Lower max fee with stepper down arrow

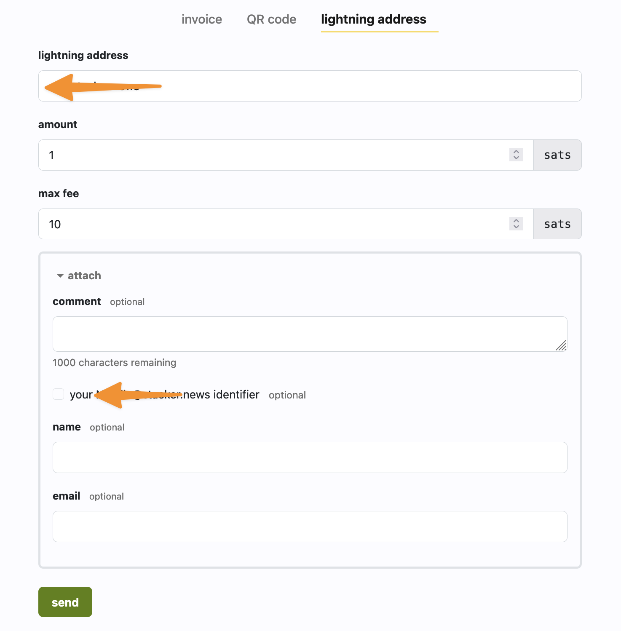click(x=516, y=227)
